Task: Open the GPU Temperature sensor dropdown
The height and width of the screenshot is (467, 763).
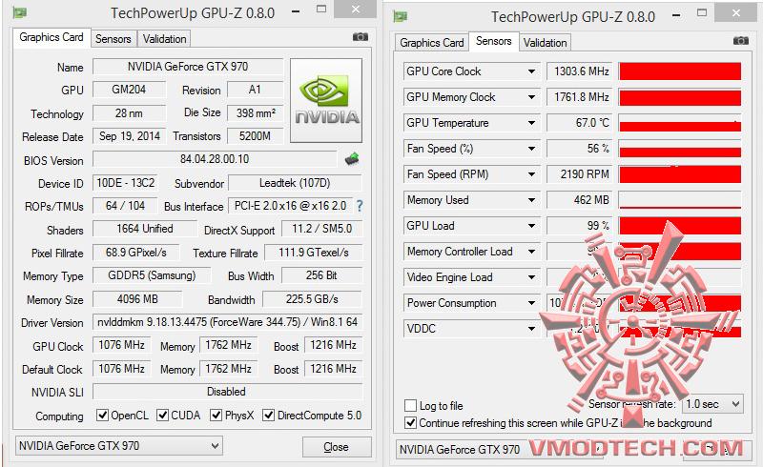Action: [531, 123]
